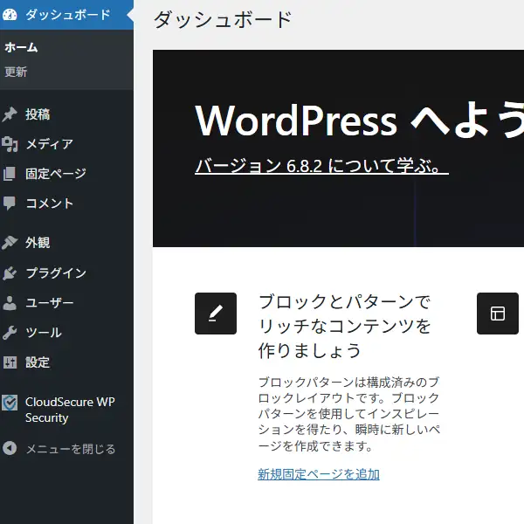Click the media icon beside メディア
The image size is (524, 524).
(10, 144)
